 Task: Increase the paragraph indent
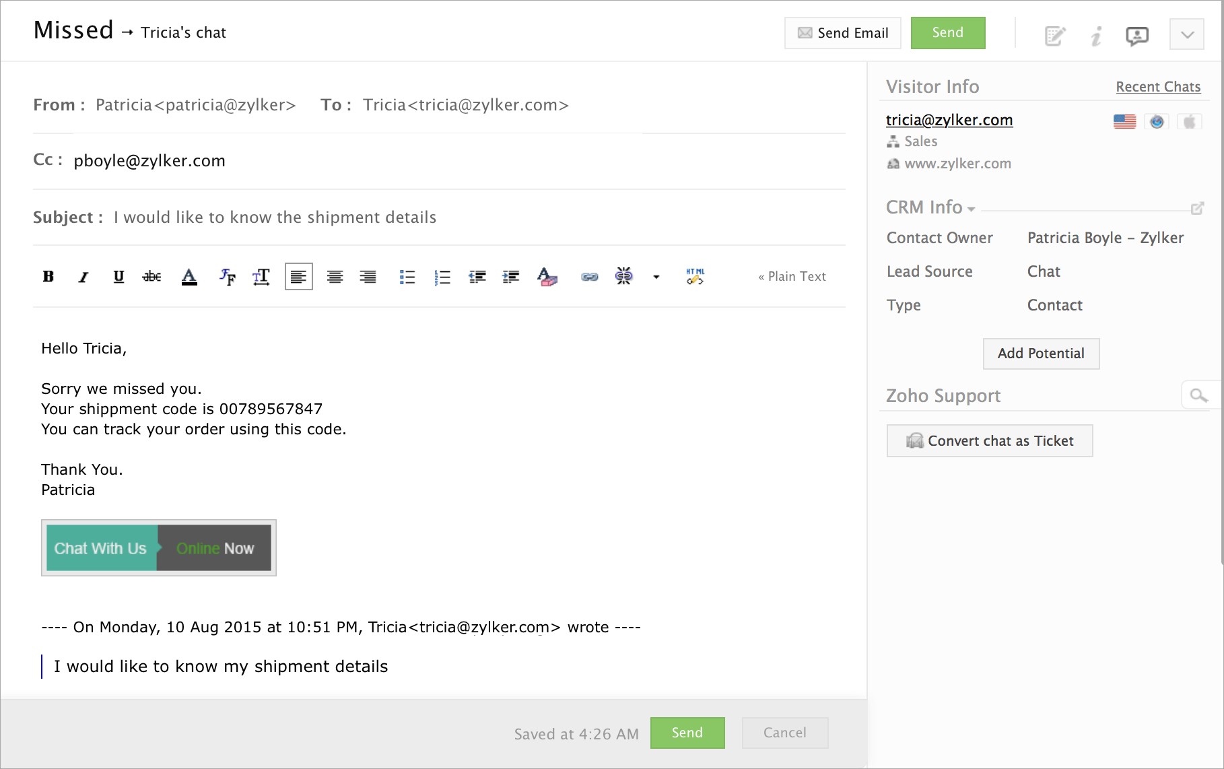(511, 277)
